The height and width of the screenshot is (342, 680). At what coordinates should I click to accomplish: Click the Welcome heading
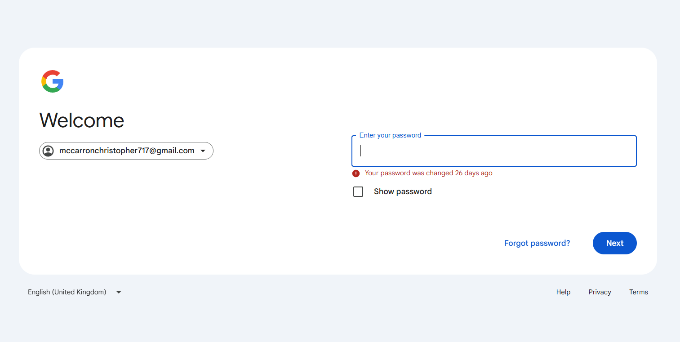point(82,120)
